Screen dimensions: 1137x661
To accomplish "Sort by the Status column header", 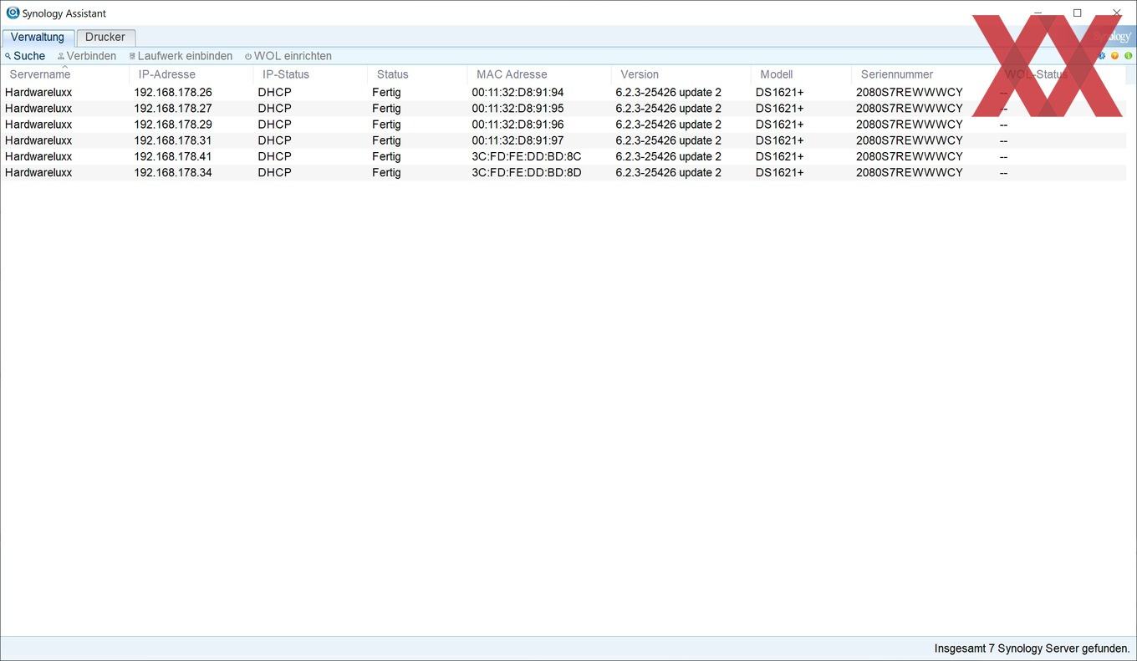I will point(417,74).
